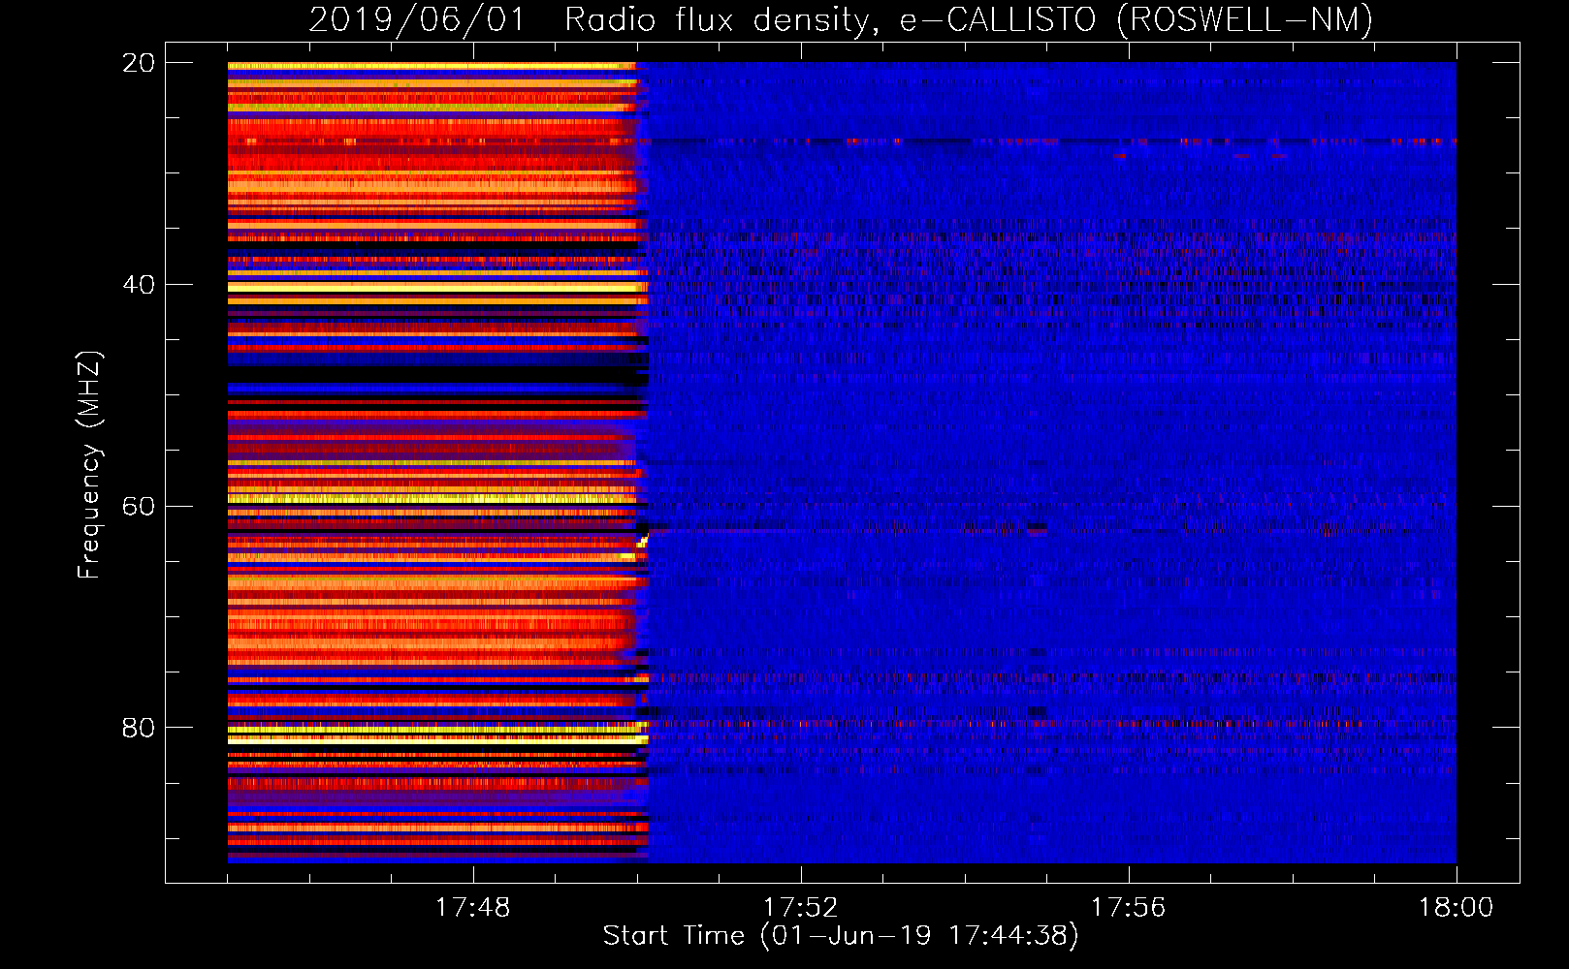Click the '20' frequency tick label

[138, 63]
